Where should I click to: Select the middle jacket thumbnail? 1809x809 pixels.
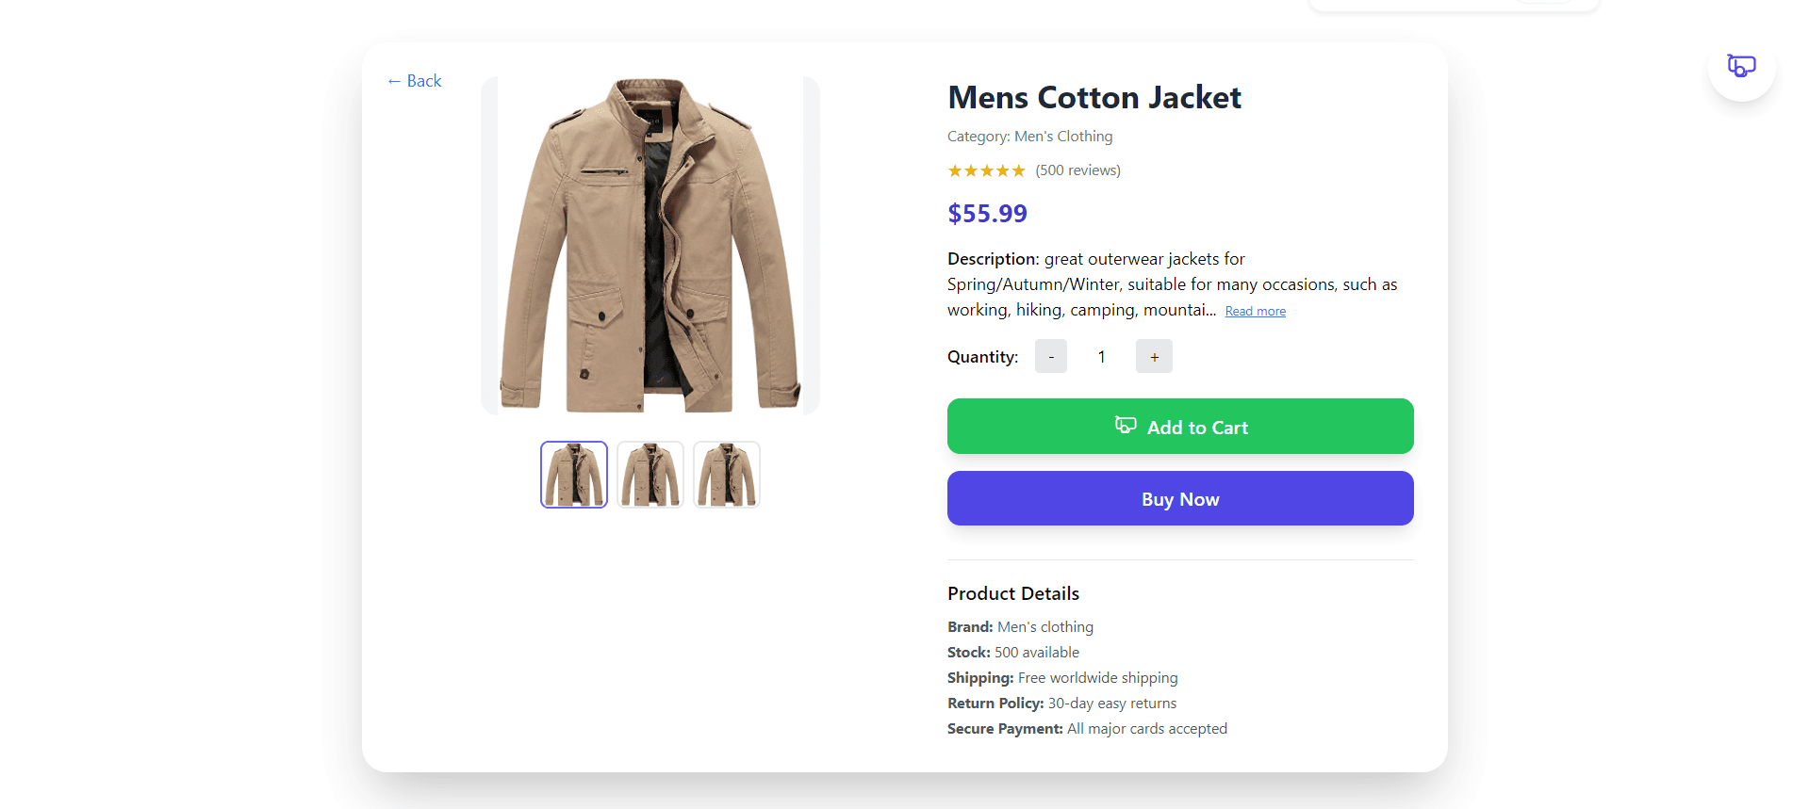point(650,474)
